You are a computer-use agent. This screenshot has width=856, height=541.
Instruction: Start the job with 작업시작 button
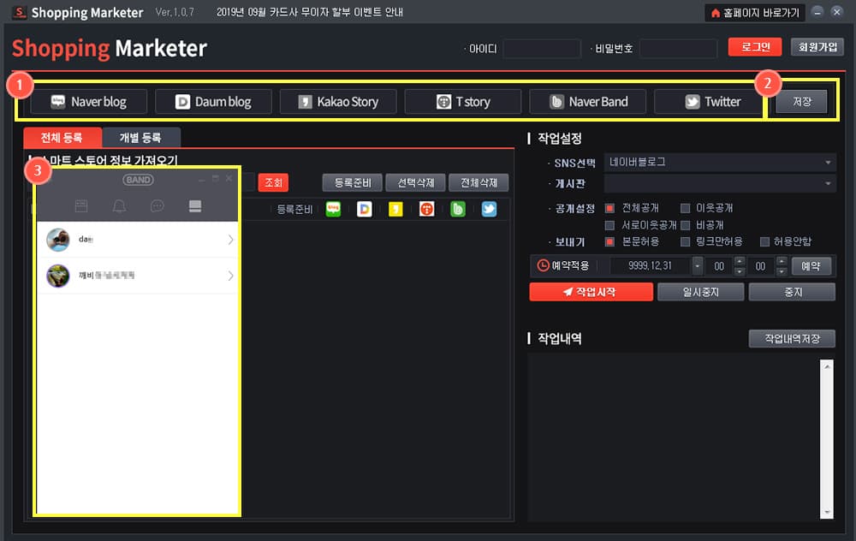(591, 292)
